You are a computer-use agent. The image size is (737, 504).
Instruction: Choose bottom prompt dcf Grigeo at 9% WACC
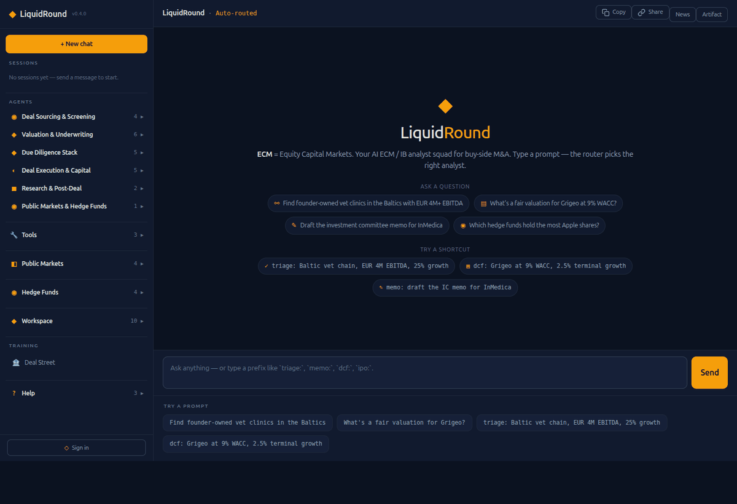[246, 444]
